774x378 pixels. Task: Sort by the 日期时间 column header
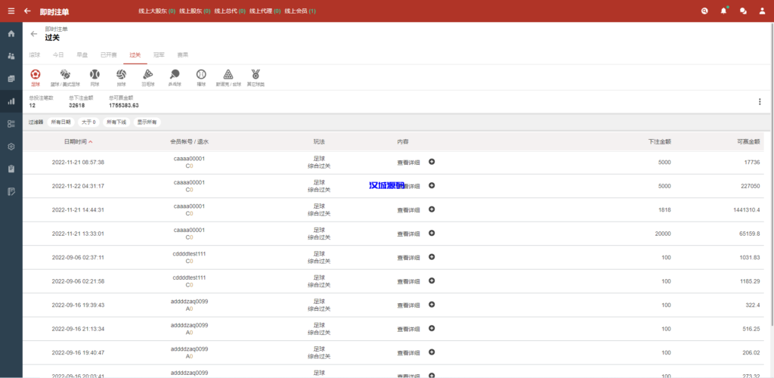click(78, 141)
